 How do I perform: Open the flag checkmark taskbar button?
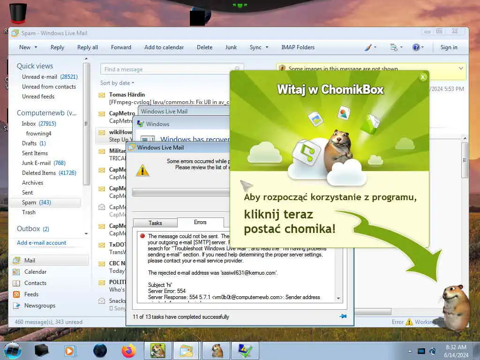[245, 351]
